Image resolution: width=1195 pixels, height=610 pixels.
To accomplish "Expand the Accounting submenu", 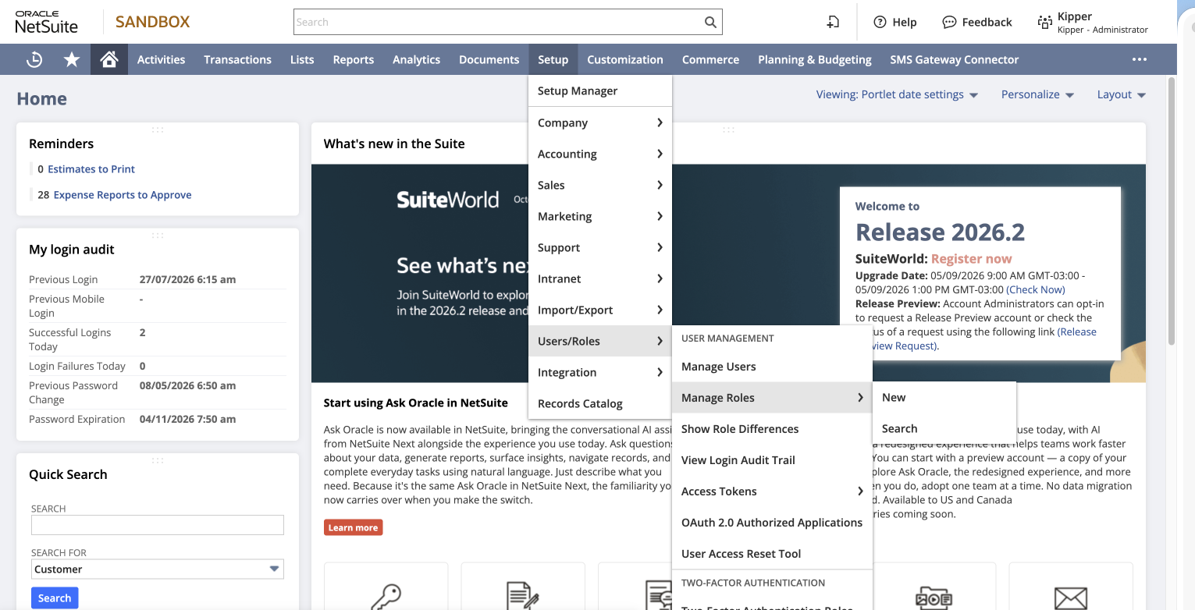I will [x=600, y=154].
